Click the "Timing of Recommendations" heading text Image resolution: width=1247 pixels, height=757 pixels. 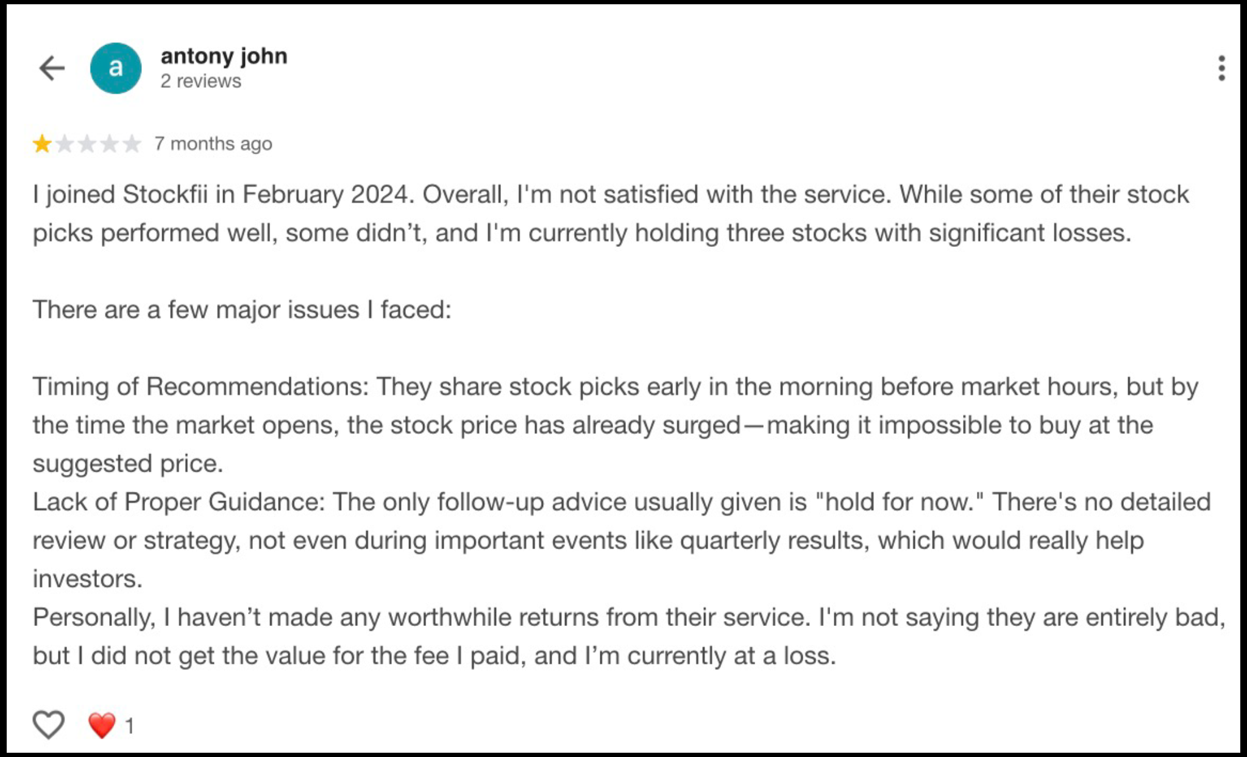tap(200, 386)
